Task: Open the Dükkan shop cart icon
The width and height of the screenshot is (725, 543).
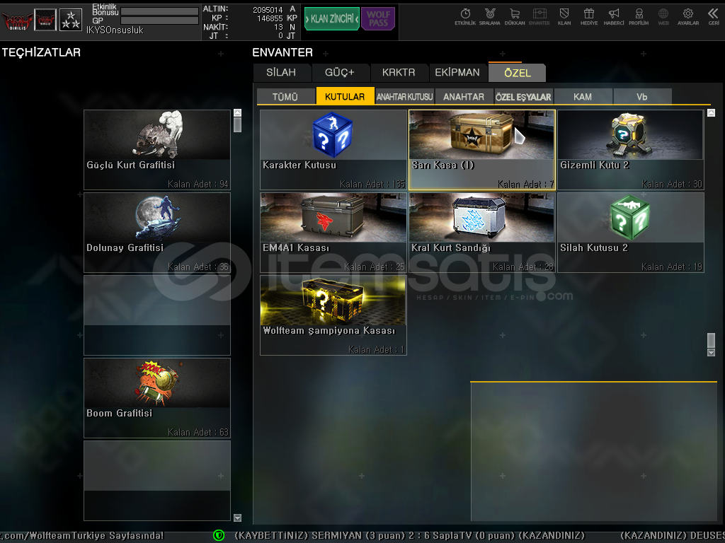Action: pos(515,17)
